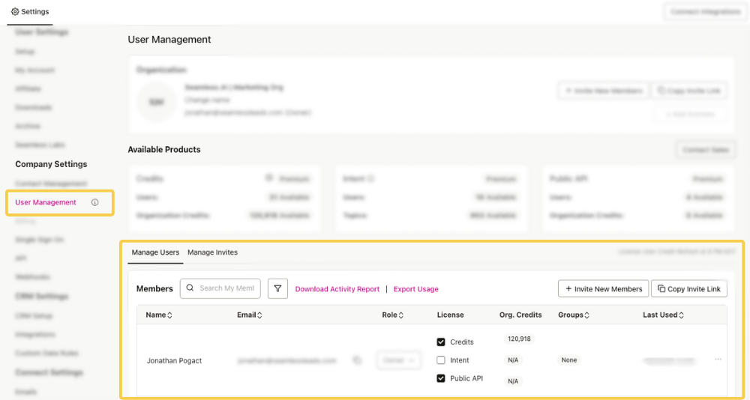Viewport: 750px width, 400px height.
Task: Click the Export Usage link
Action: [416, 289]
